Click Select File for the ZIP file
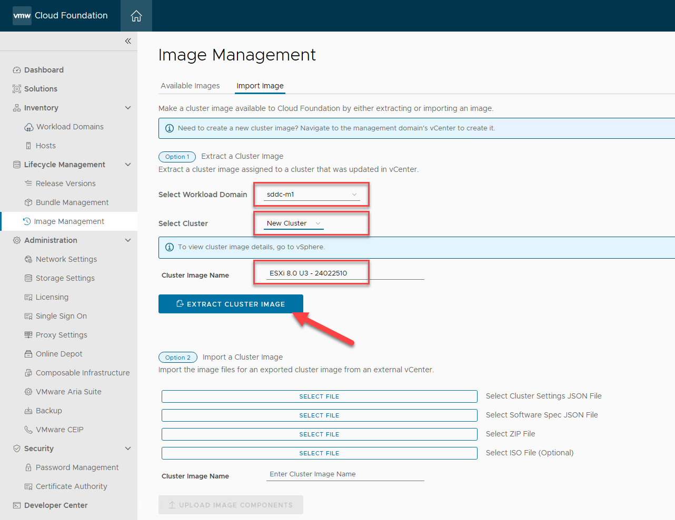 click(x=319, y=434)
